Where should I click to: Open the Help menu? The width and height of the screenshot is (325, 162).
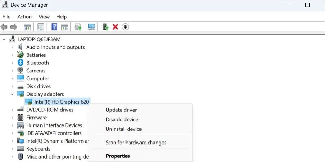click(62, 17)
